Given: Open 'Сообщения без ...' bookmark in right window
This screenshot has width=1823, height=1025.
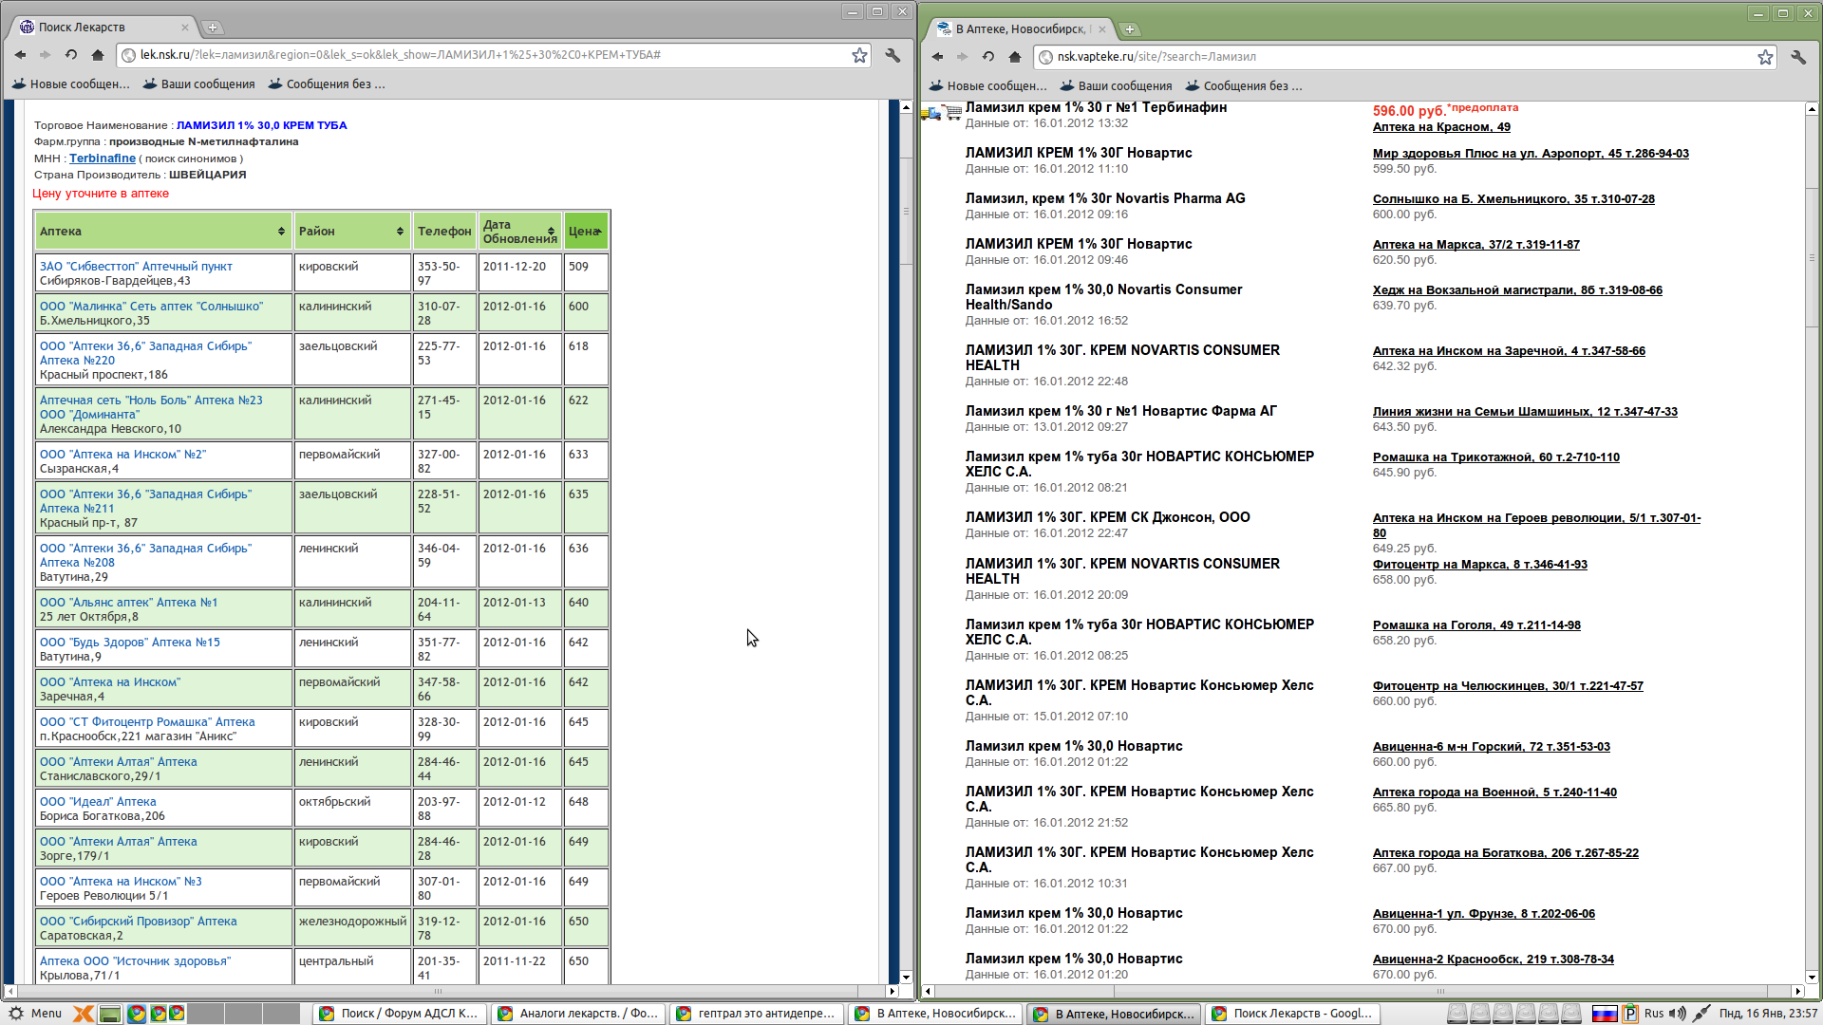Looking at the screenshot, I should click(x=1244, y=86).
